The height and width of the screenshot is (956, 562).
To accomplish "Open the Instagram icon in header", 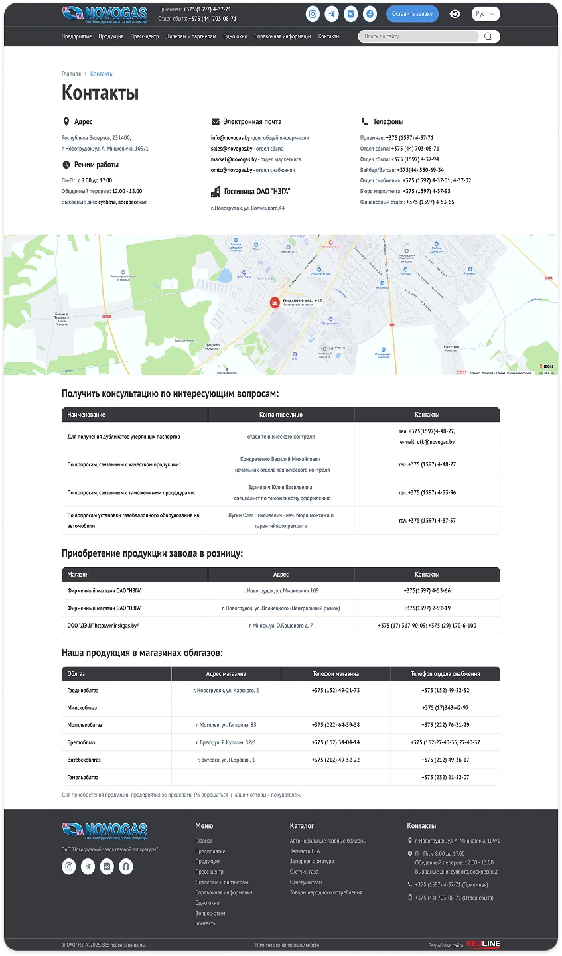I will coord(313,14).
